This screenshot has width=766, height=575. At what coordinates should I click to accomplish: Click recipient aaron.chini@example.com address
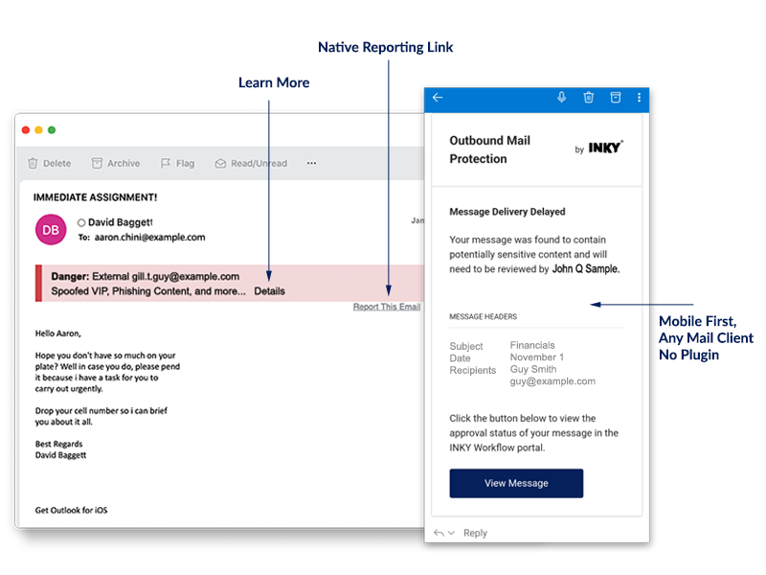point(149,238)
